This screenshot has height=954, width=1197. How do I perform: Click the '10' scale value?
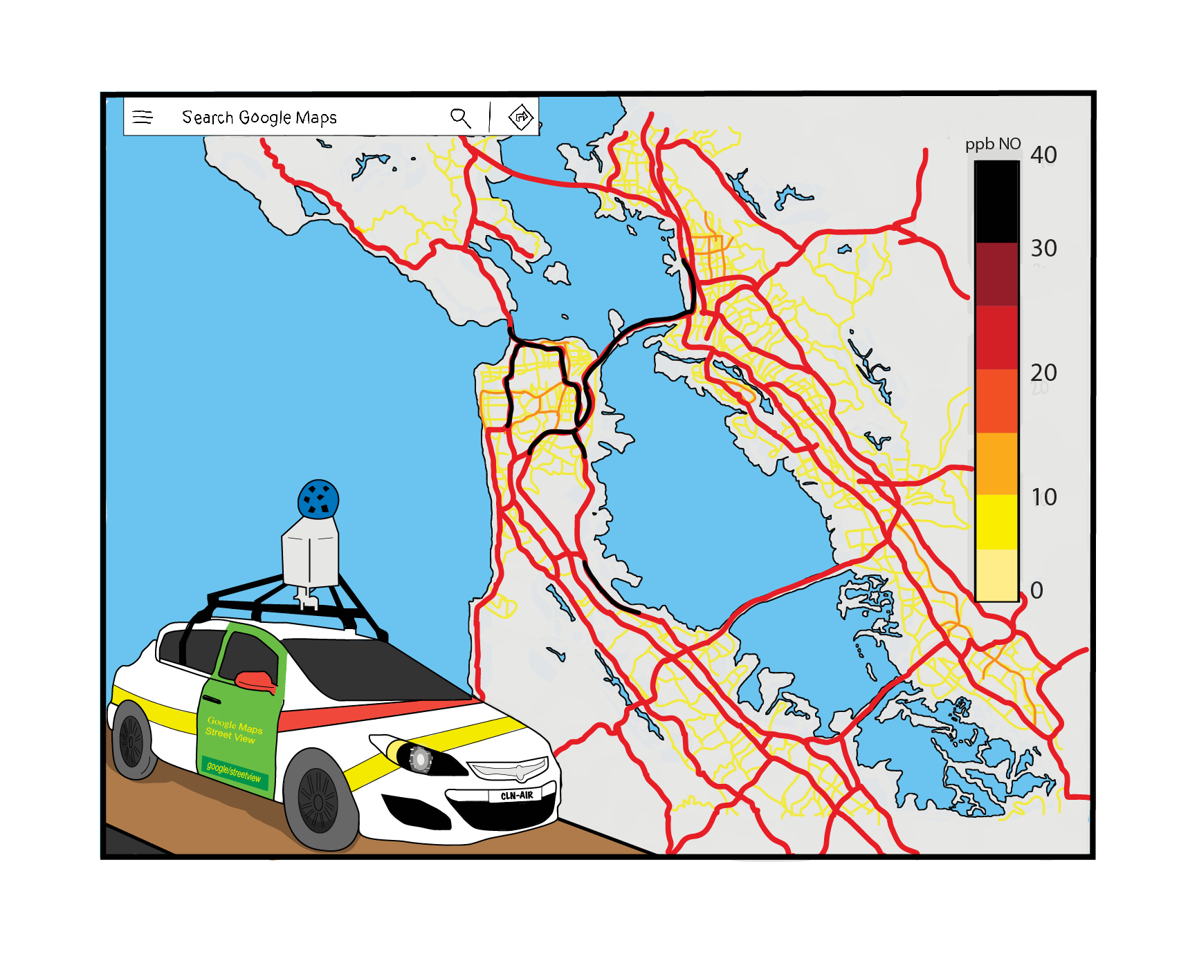coord(1044,497)
